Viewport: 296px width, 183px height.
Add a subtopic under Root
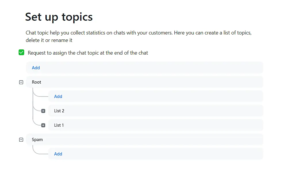(x=58, y=97)
